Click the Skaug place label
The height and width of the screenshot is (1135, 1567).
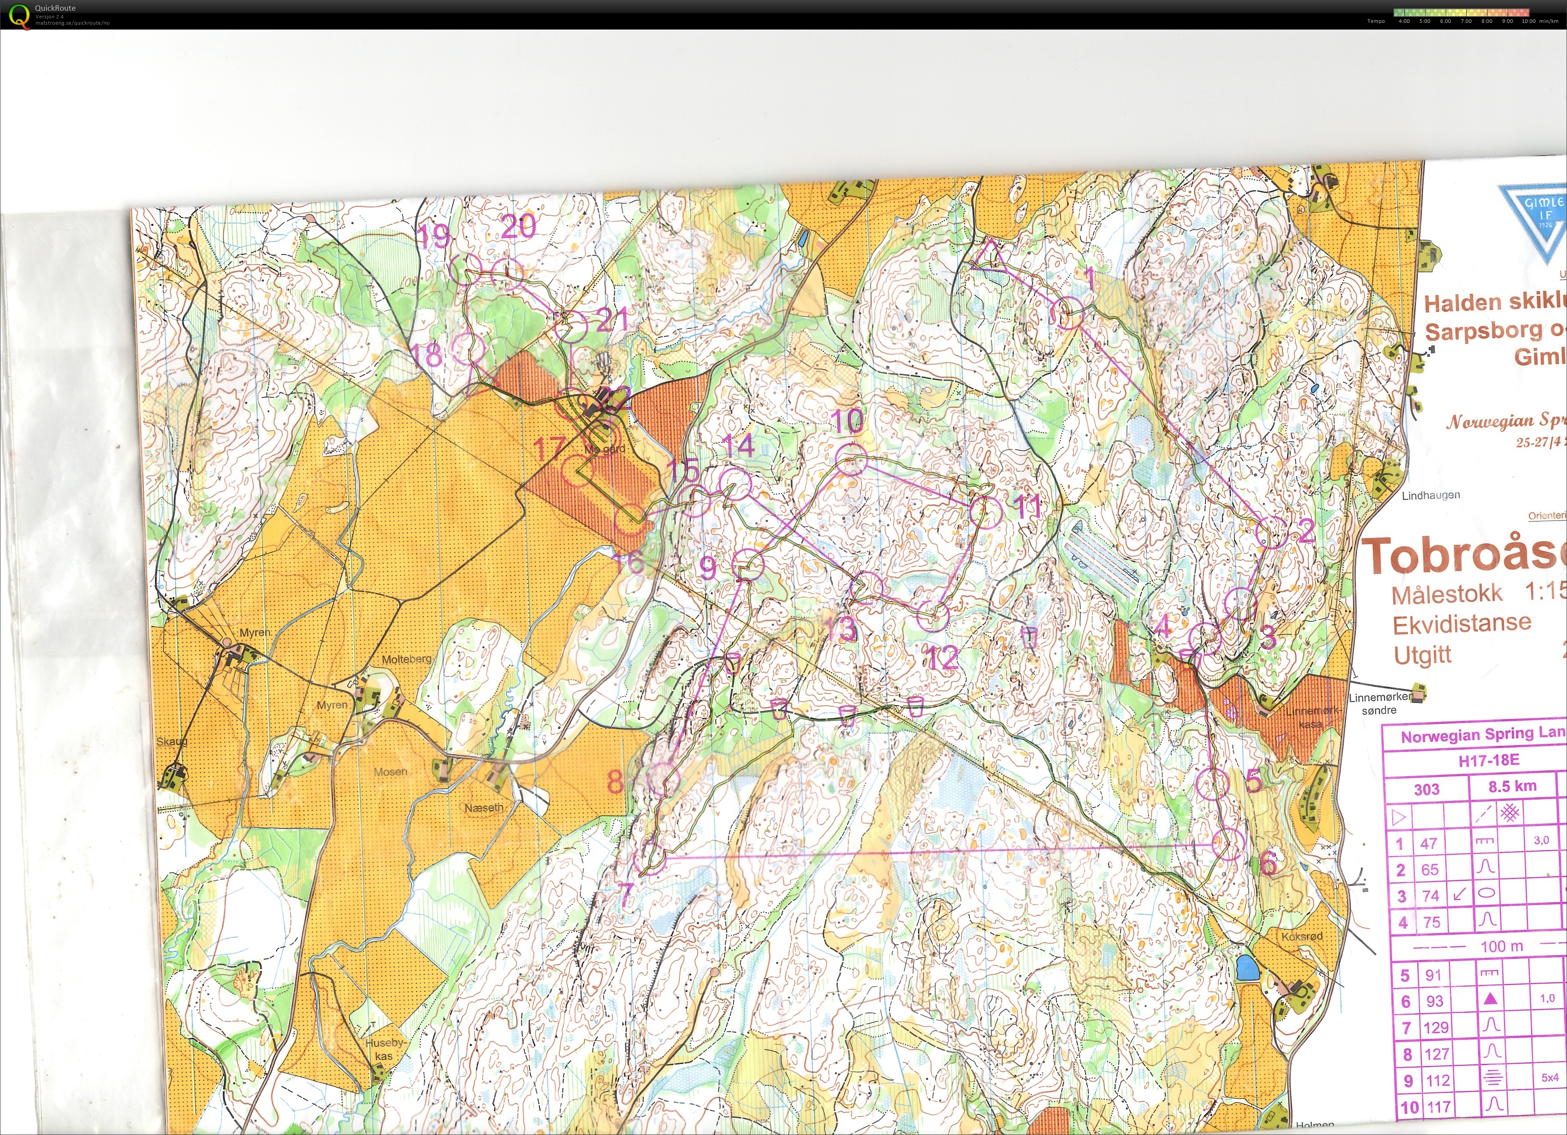(171, 741)
